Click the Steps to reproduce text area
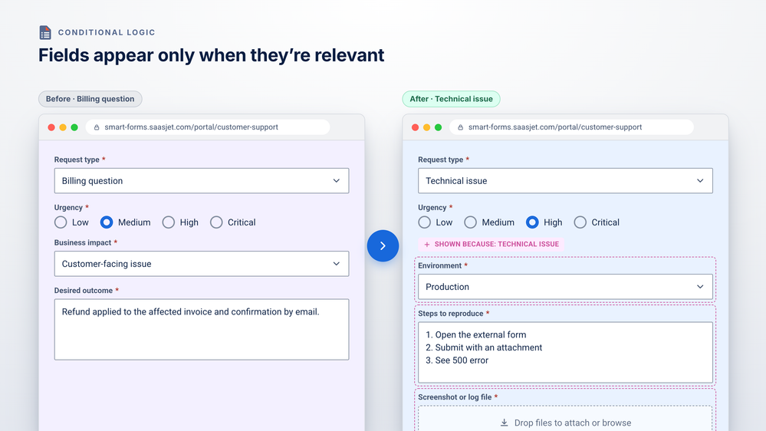The height and width of the screenshot is (431, 766). (x=565, y=352)
